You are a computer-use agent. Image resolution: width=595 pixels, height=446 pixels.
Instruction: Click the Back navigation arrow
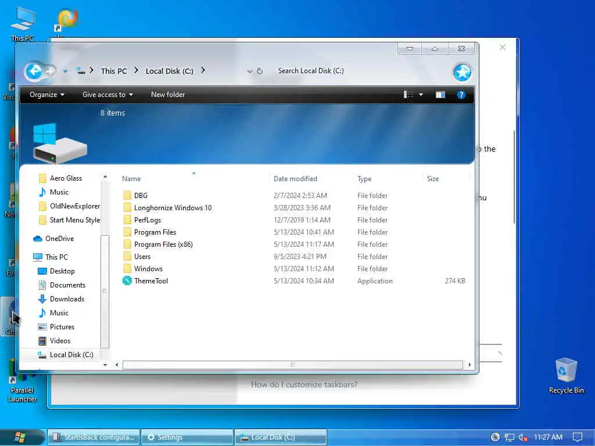pyautogui.click(x=34, y=71)
